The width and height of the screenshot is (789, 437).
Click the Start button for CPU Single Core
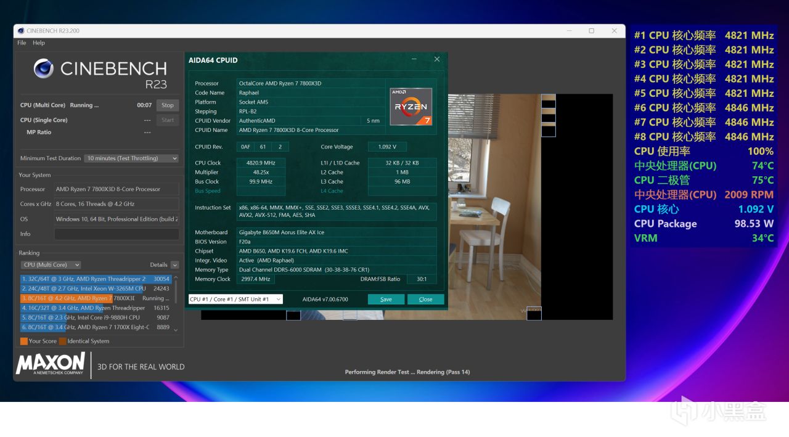point(168,120)
